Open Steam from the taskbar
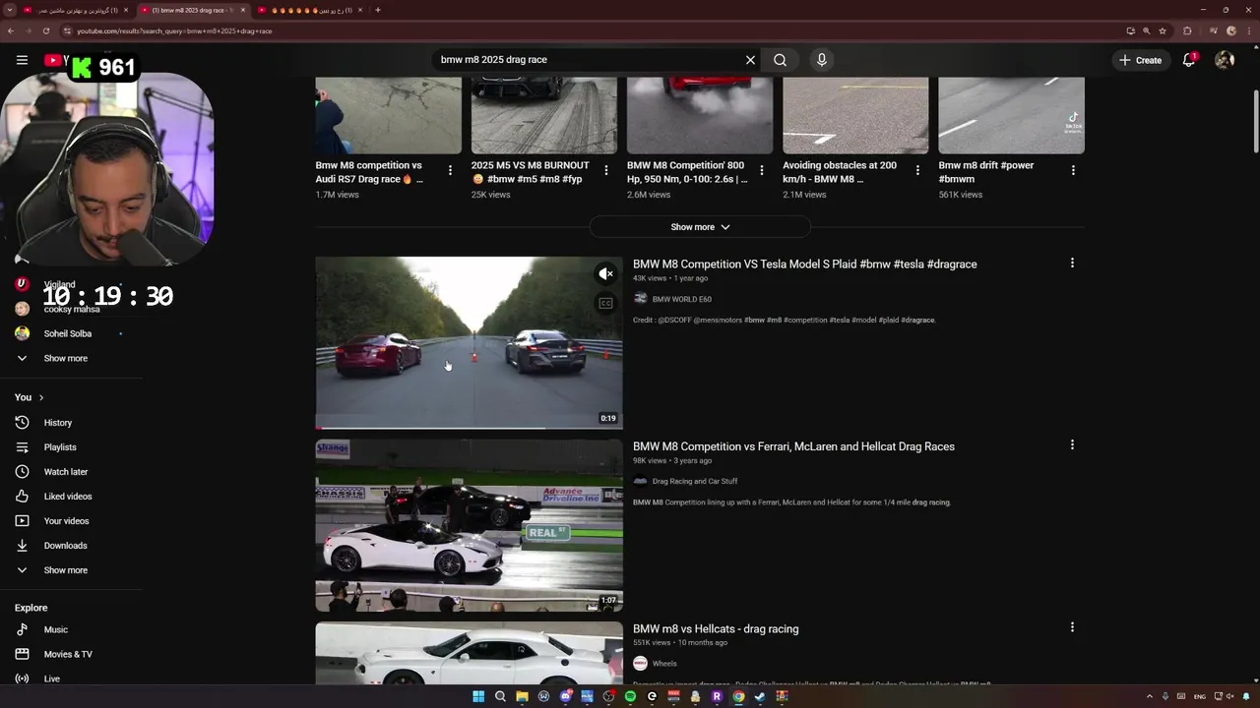The height and width of the screenshot is (708, 1260). pos(760,696)
